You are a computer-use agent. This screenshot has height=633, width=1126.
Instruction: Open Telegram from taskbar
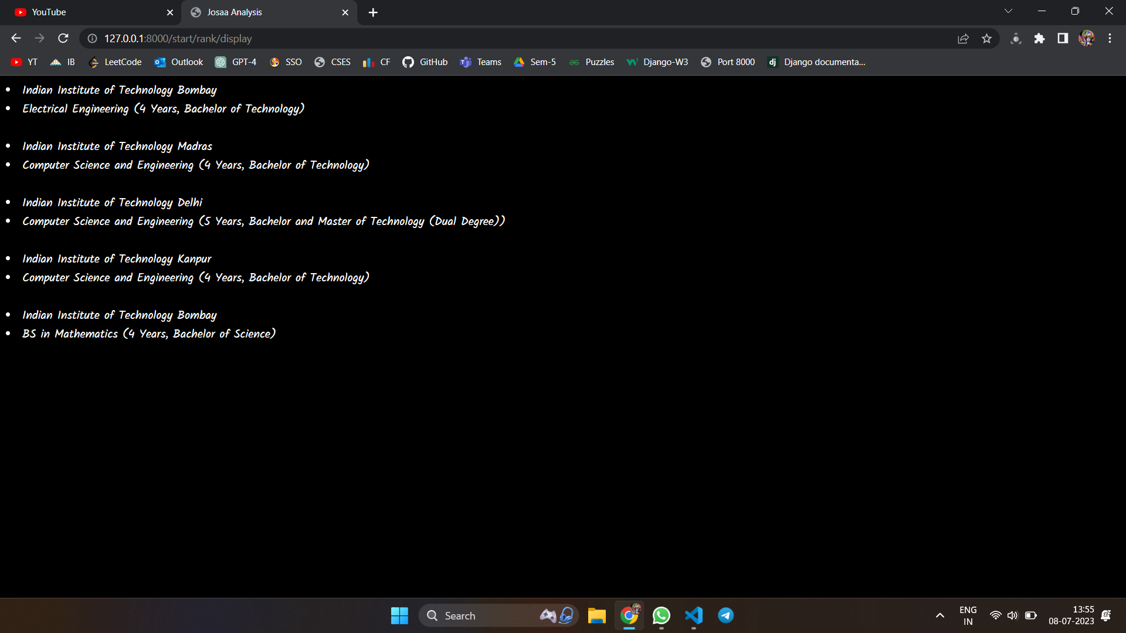(725, 615)
